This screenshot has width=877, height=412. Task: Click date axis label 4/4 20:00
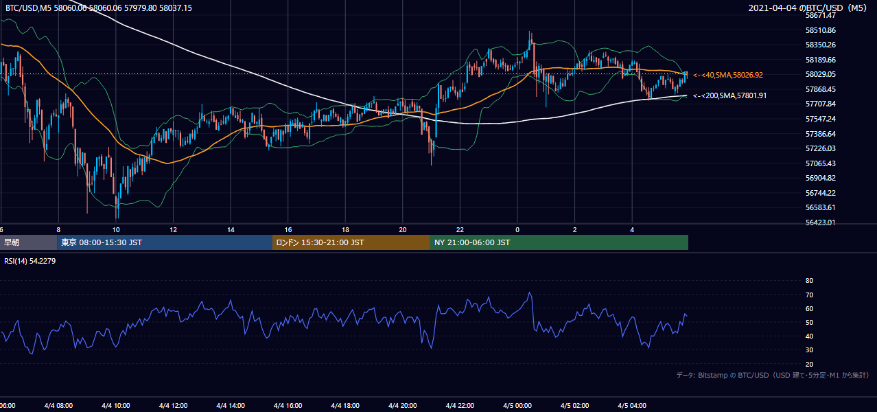(x=403, y=406)
